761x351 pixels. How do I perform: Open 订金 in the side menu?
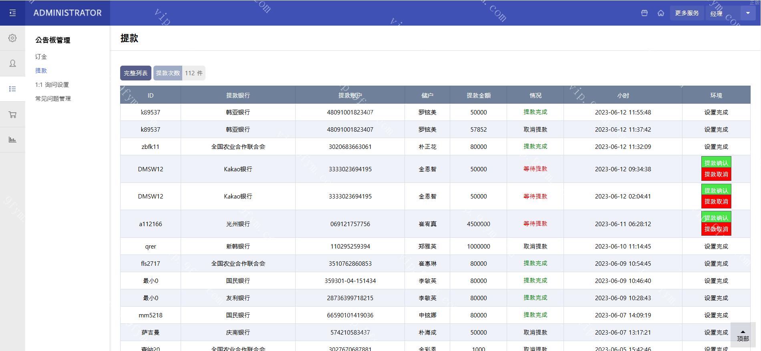(41, 57)
